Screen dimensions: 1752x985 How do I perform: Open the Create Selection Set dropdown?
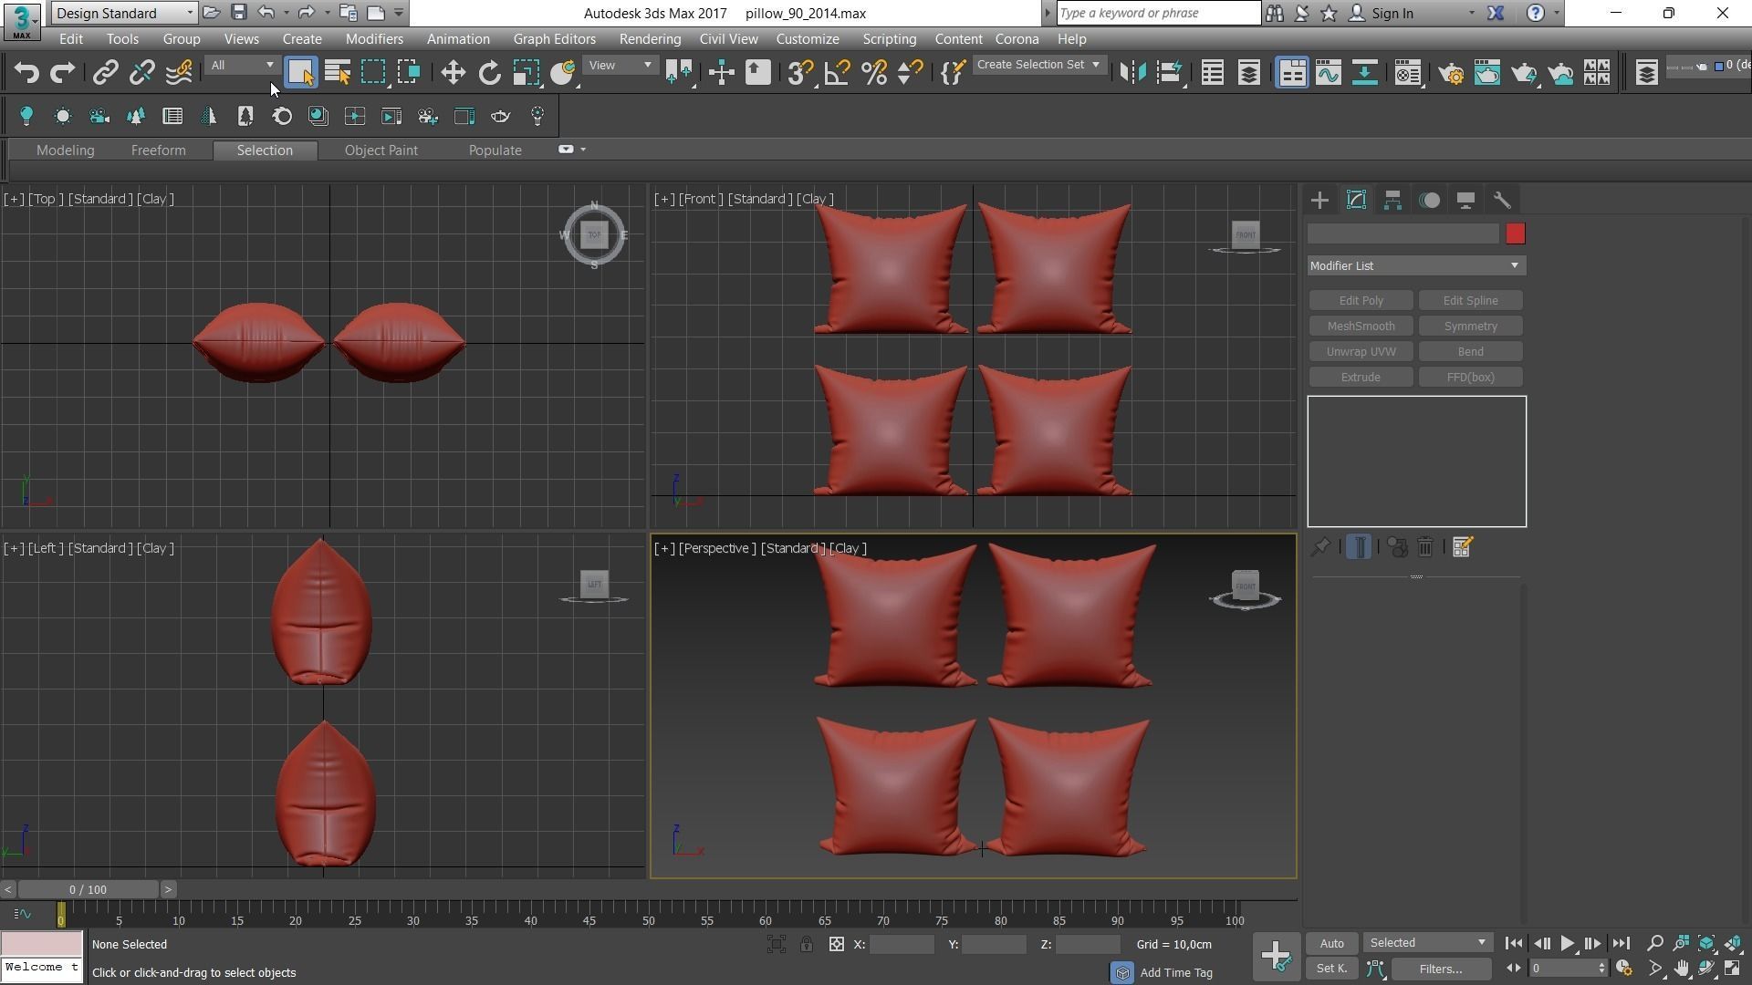[x=1039, y=65]
